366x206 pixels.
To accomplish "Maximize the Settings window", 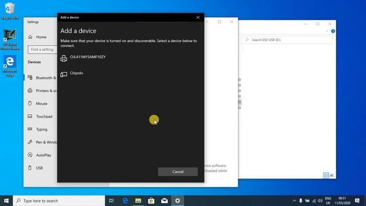I will (x=220, y=22).
